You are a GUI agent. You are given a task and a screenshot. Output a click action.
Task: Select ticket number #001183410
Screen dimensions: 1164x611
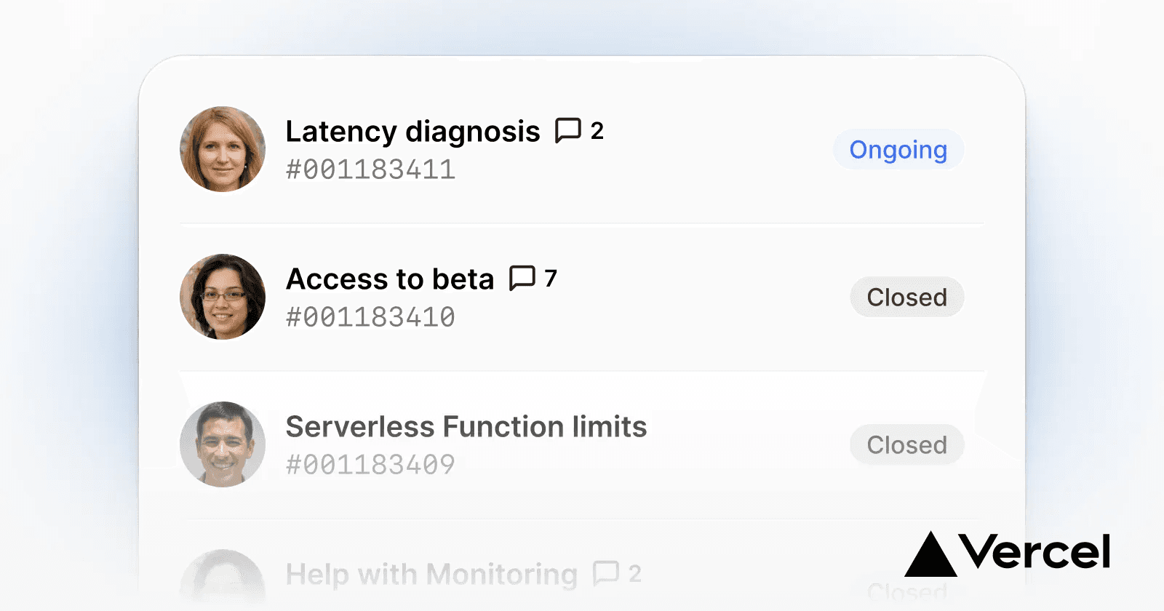point(370,318)
